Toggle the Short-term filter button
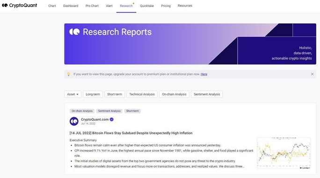This screenshot has height=178, width=320. tap(115, 94)
